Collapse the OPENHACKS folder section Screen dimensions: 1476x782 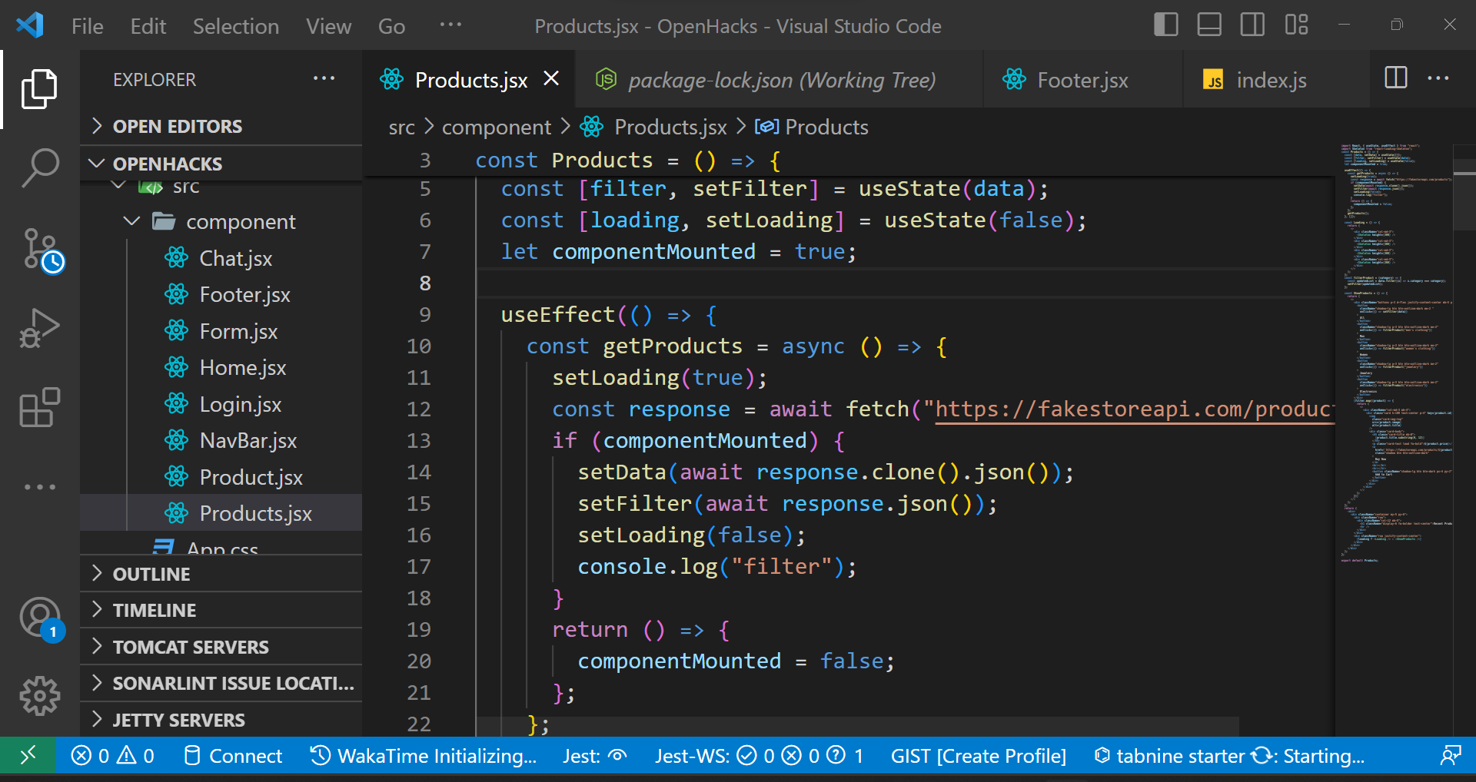pyautogui.click(x=221, y=164)
